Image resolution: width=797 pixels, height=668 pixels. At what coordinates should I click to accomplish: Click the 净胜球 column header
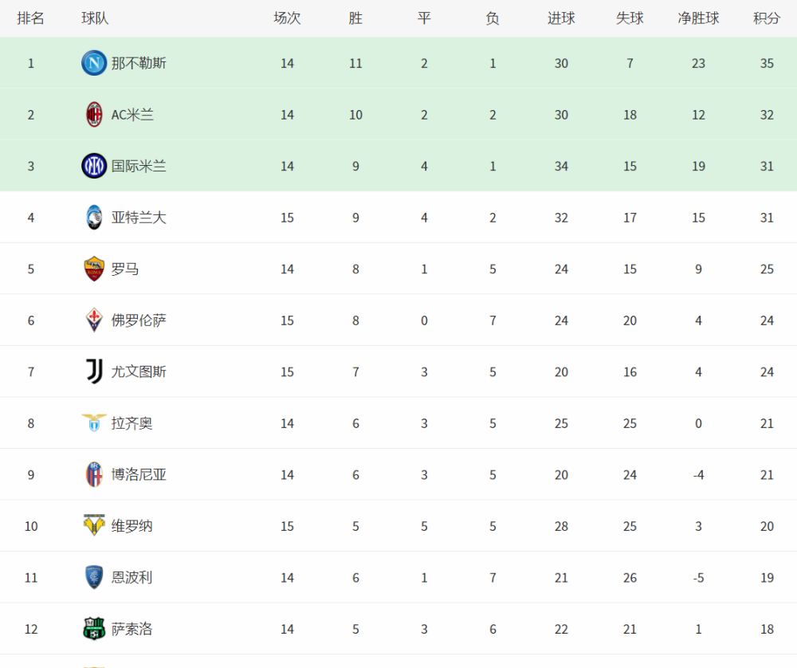click(698, 18)
